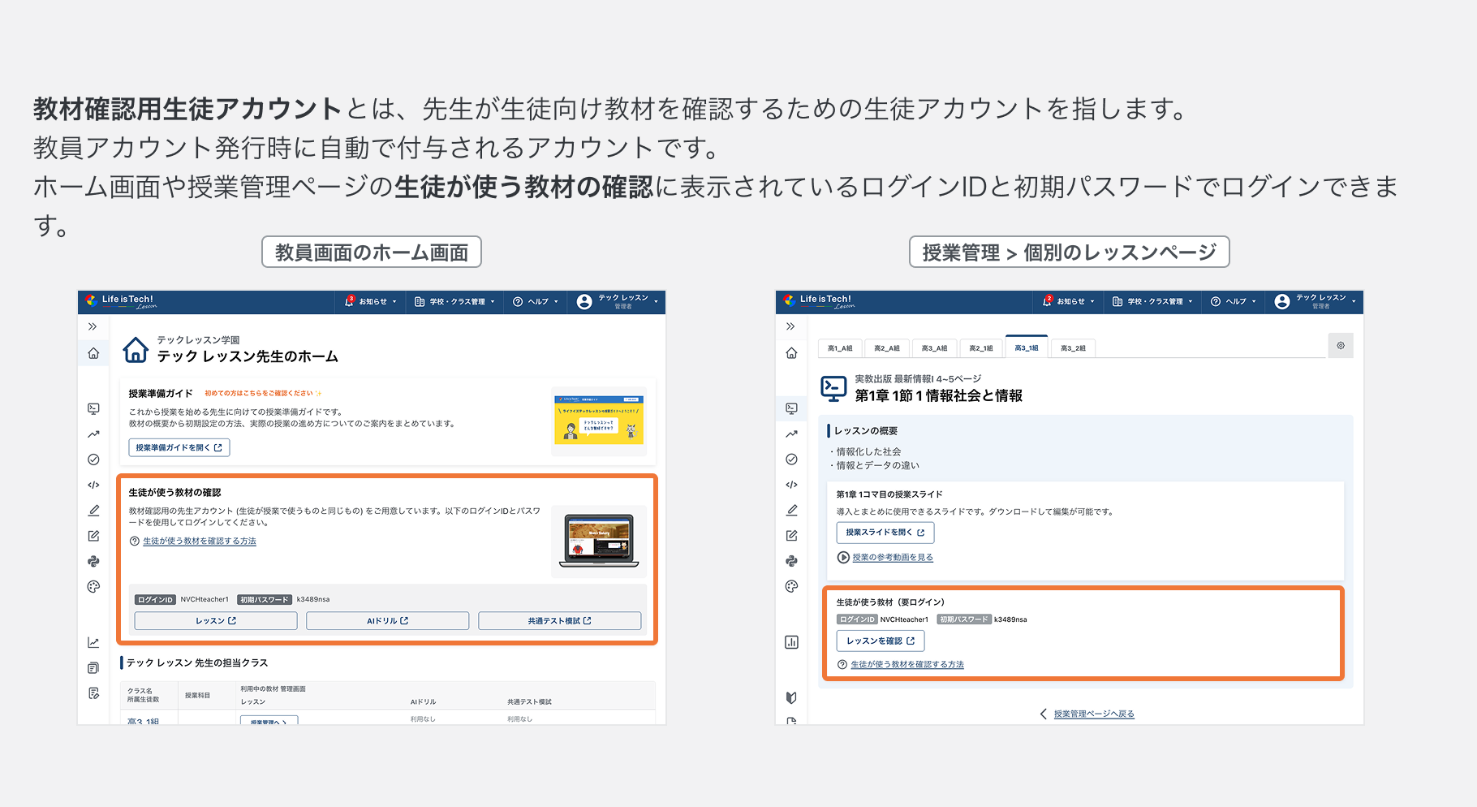Open the account menu in the lesson page screenshot

pyautogui.click(x=1315, y=301)
